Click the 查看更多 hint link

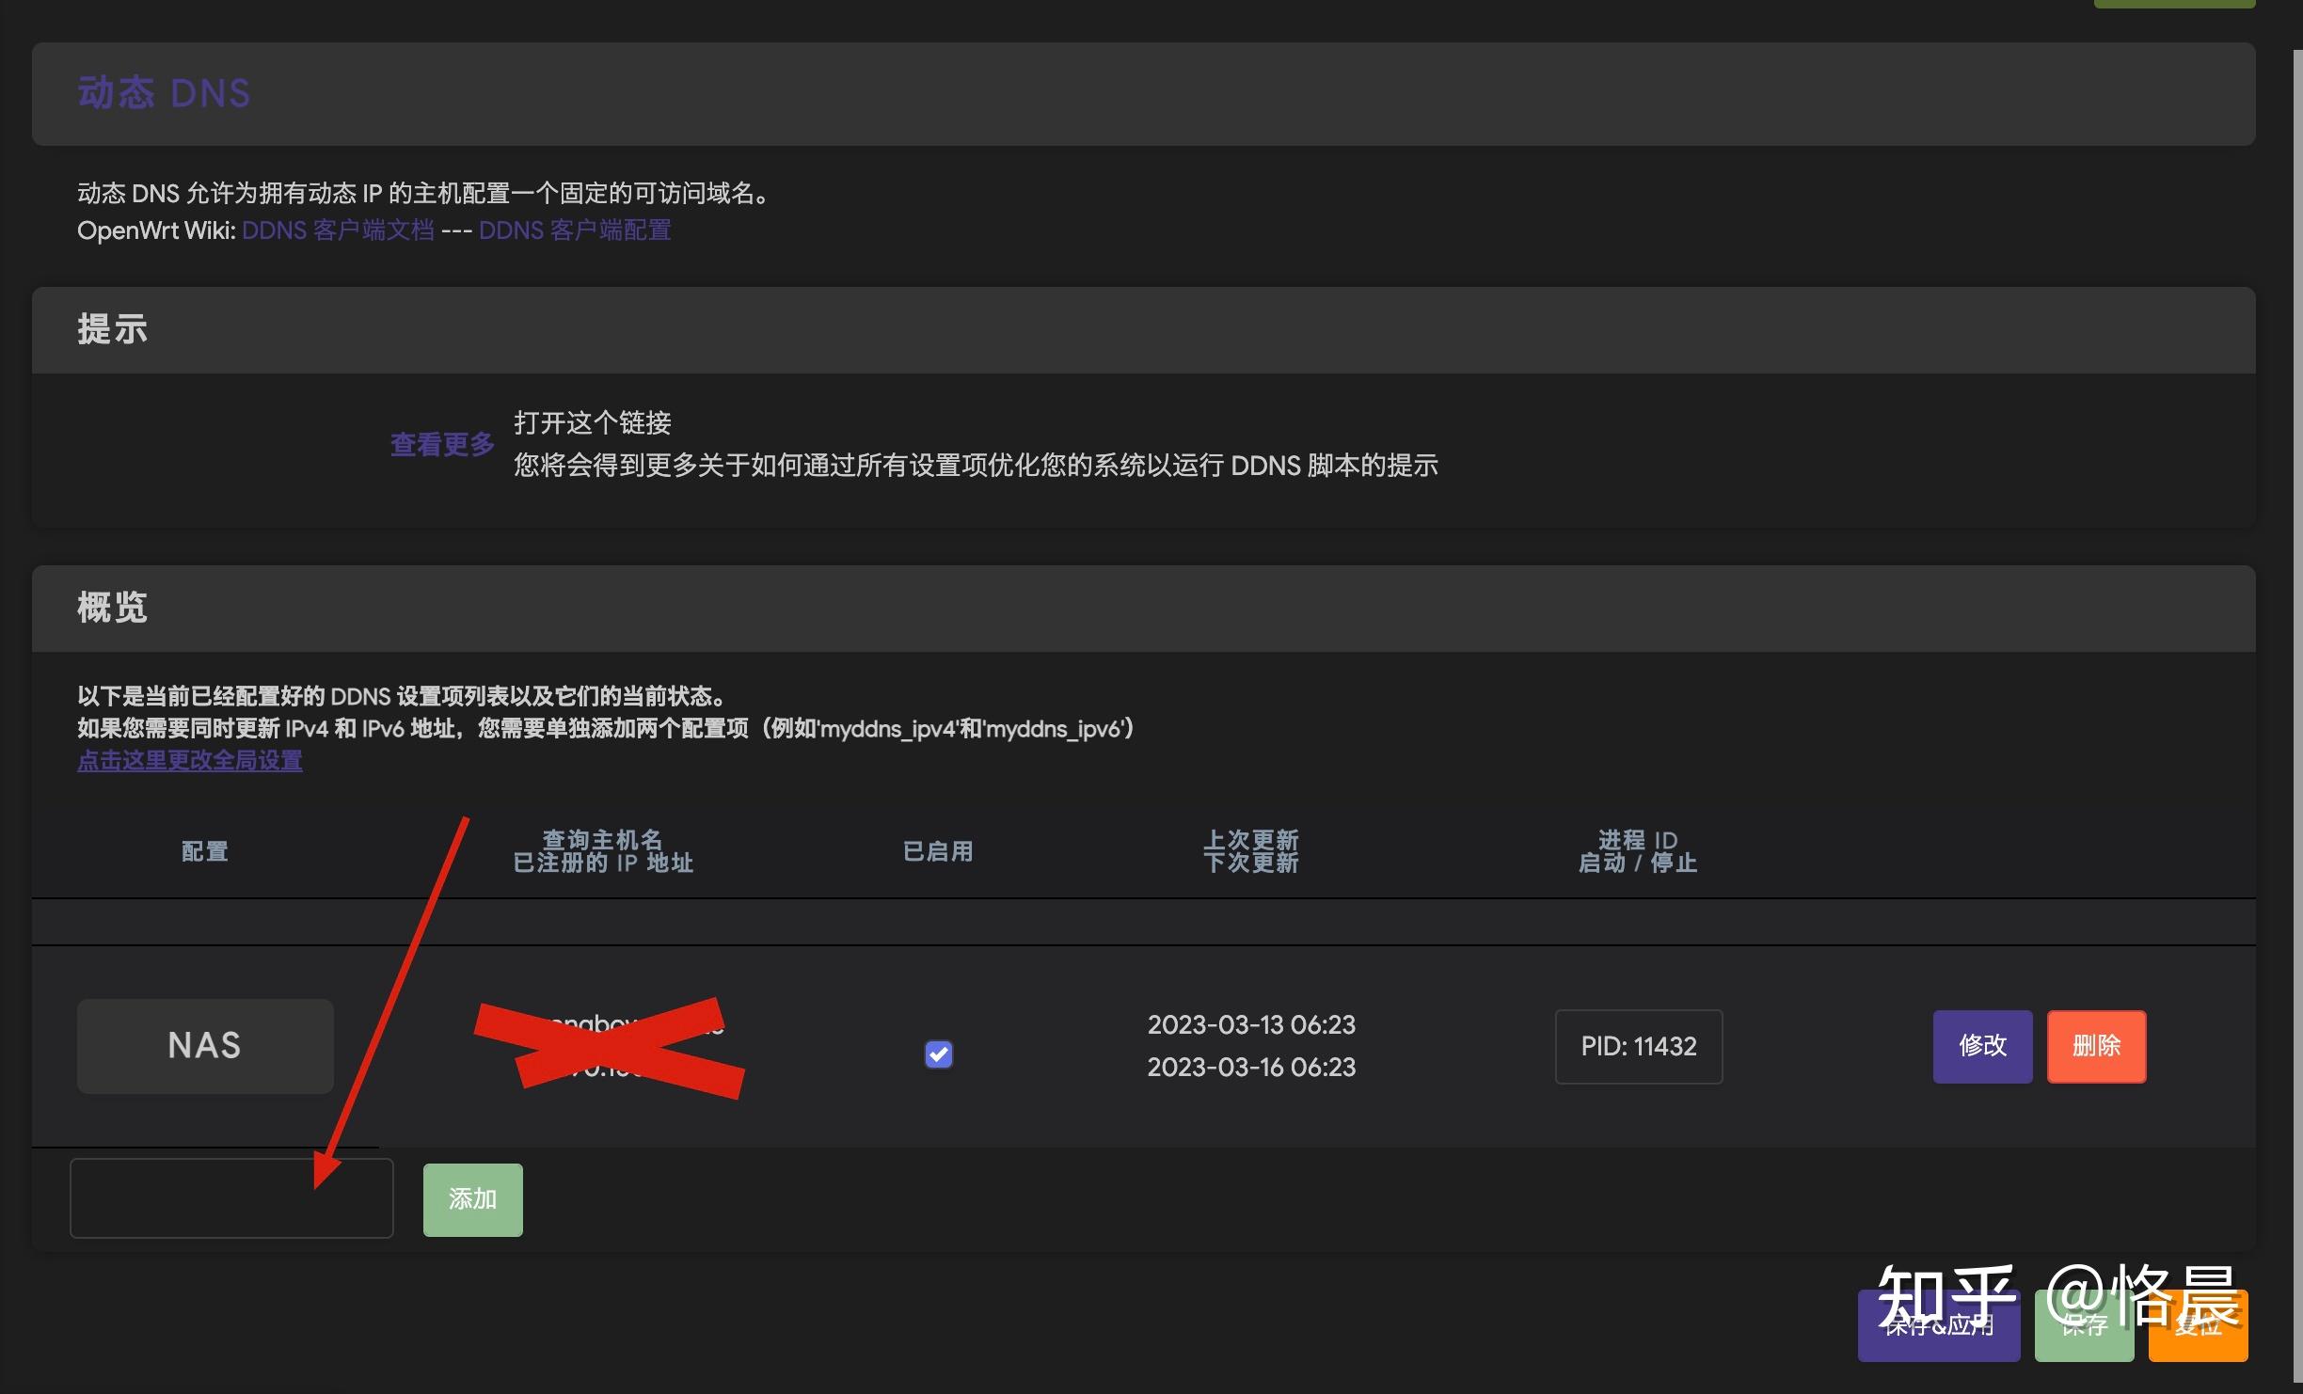click(441, 443)
